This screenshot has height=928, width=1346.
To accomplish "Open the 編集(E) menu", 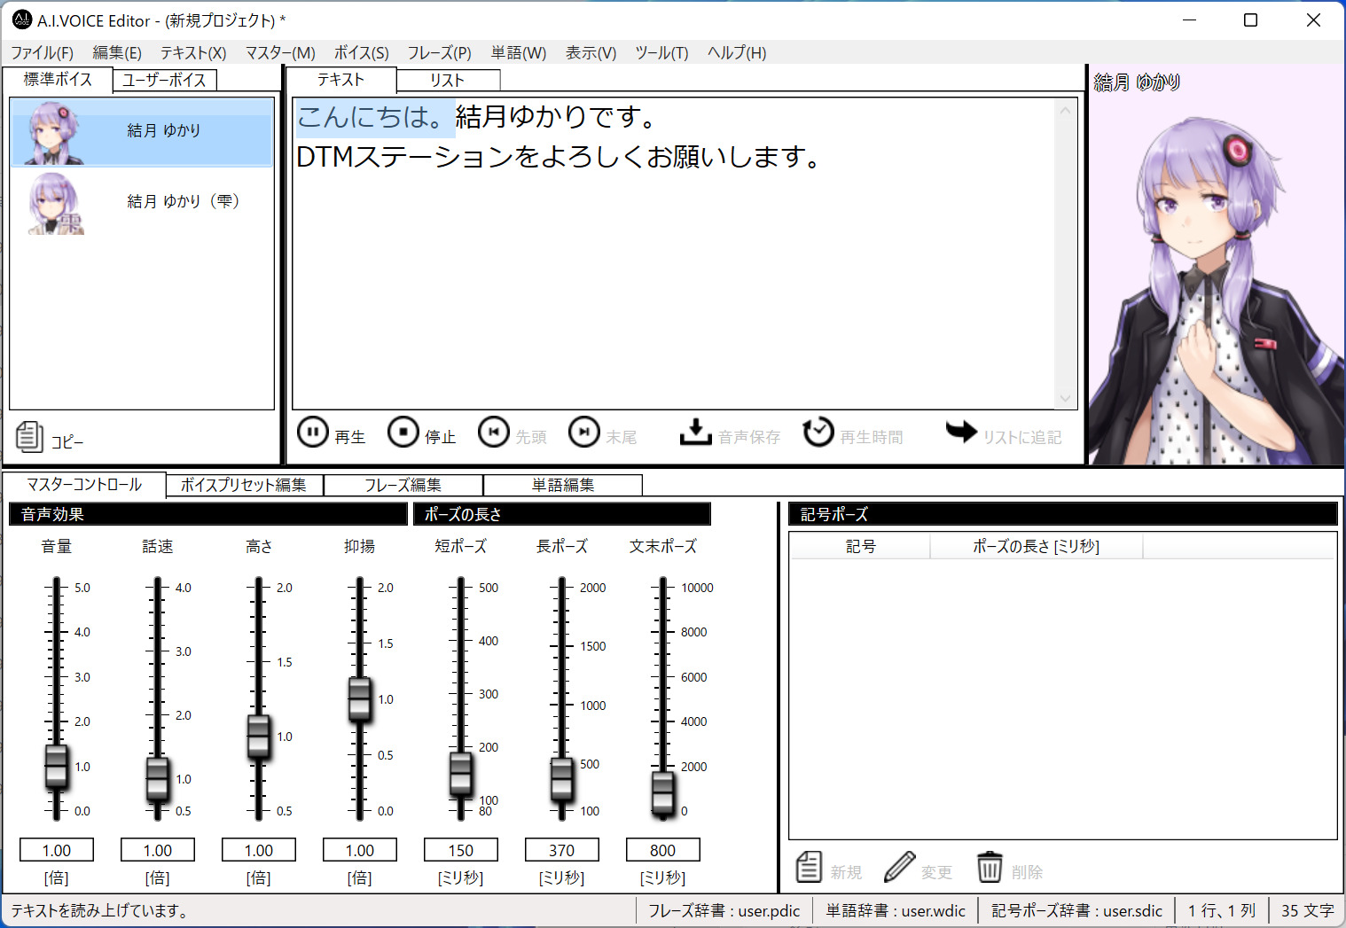I will pyautogui.click(x=117, y=53).
